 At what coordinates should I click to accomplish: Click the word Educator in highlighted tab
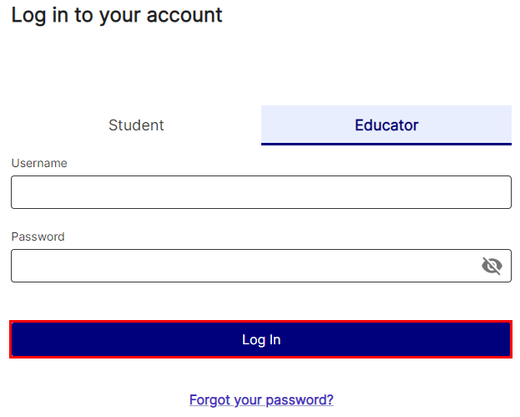tap(386, 125)
